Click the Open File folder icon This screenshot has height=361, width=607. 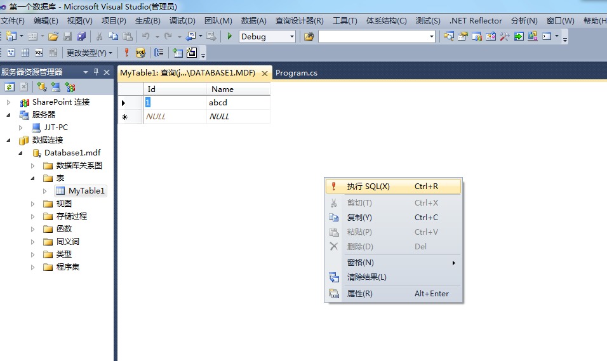click(53, 36)
